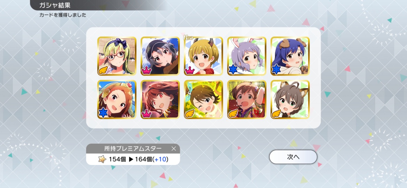Viewport: 407px width, 188px height.
Task: Click the 次へ button
Action: point(293,157)
